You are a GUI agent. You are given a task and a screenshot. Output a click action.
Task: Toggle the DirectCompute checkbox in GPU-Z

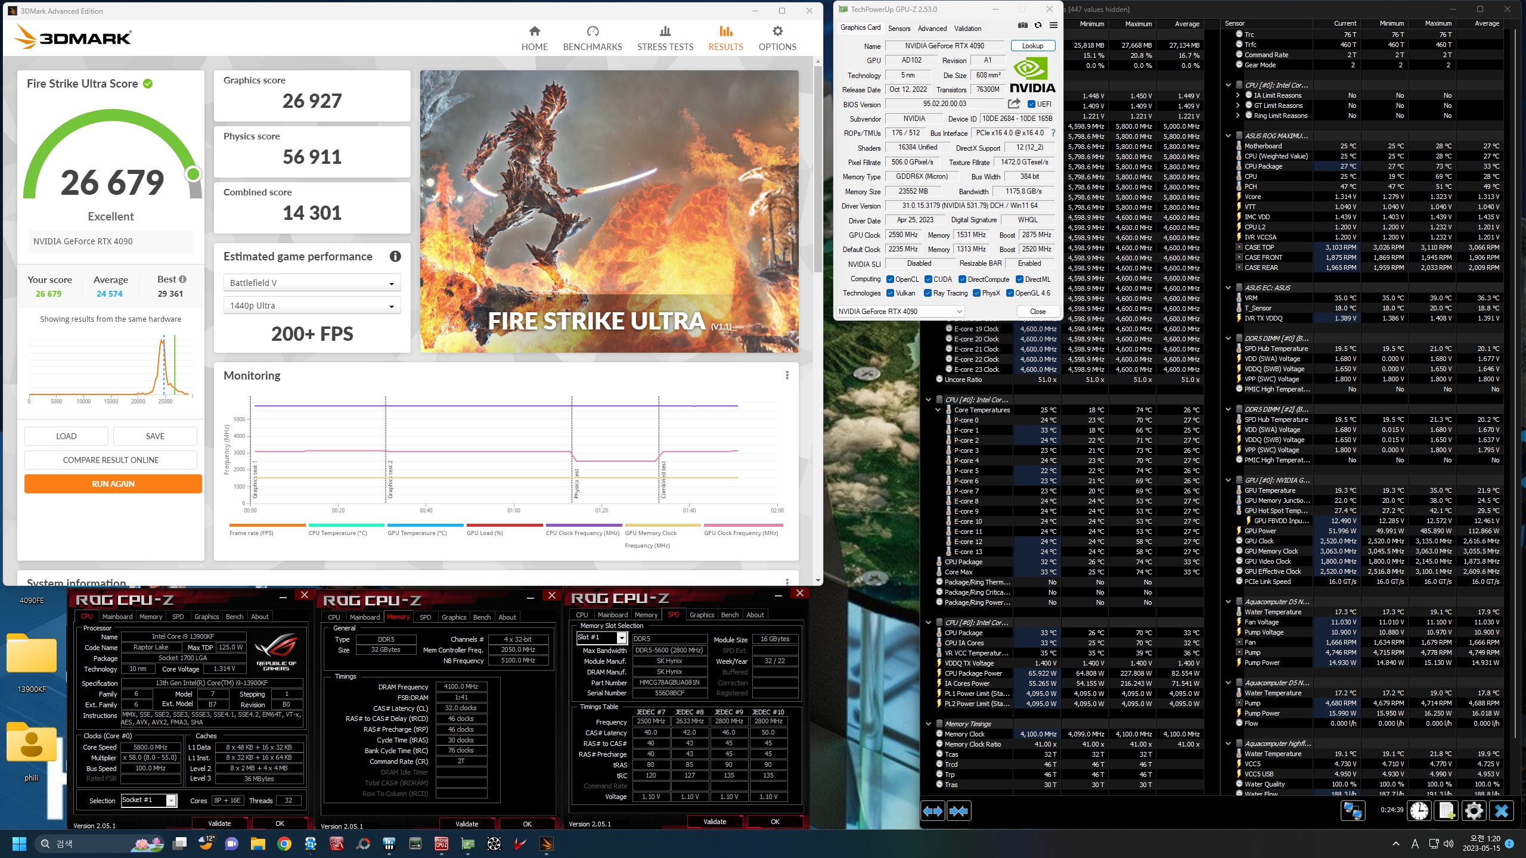pyautogui.click(x=962, y=279)
